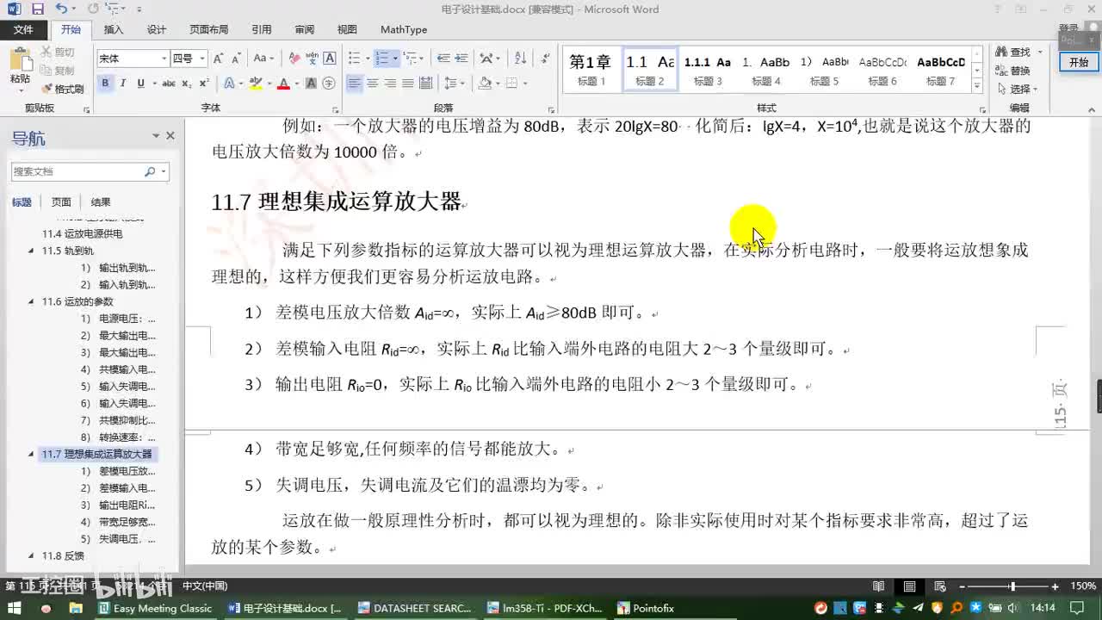Image resolution: width=1102 pixels, height=620 pixels.
Task: Apply 标题 1 style from gallery
Action: (591, 70)
